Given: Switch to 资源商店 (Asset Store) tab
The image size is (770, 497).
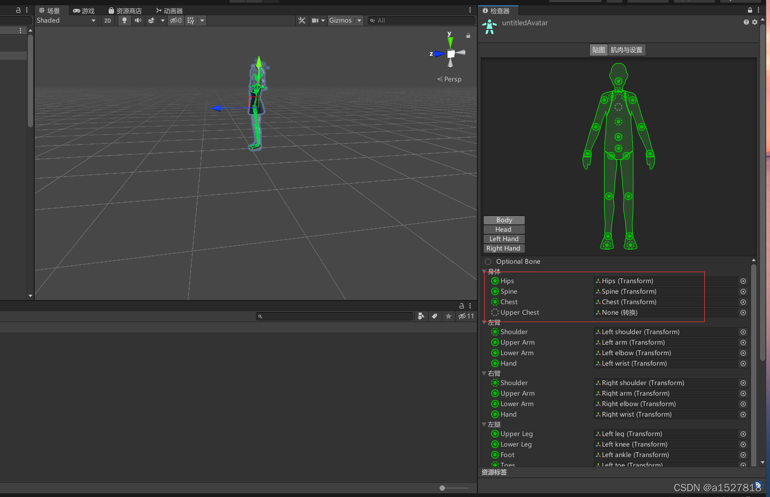Looking at the screenshot, I should (125, 11).
